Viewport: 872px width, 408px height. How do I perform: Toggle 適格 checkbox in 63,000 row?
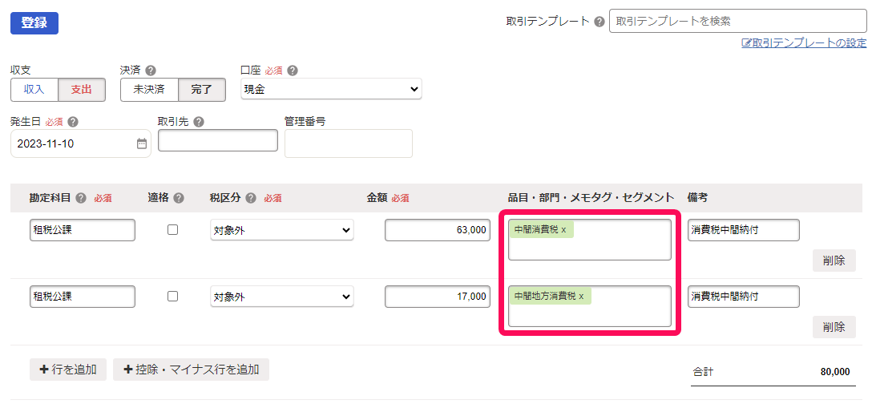[173, 229]
